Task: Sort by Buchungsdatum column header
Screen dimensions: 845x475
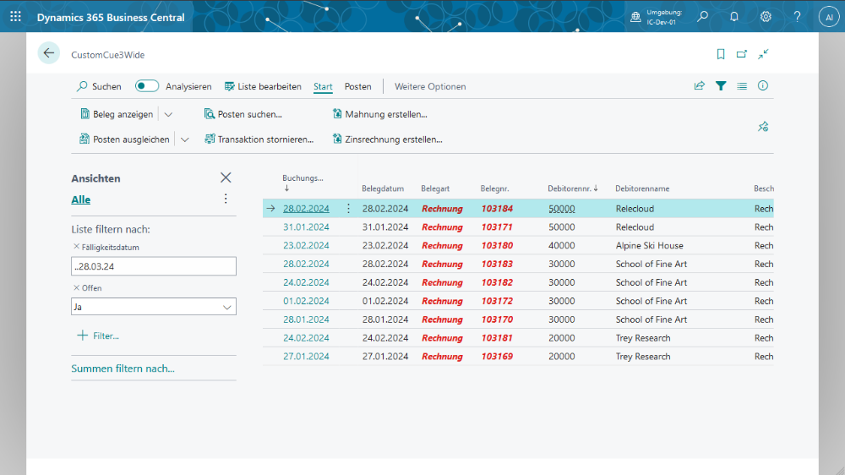Action: coord(303,183)
